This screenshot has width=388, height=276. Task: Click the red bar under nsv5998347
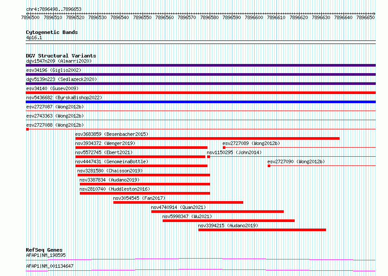click(228, 221)
